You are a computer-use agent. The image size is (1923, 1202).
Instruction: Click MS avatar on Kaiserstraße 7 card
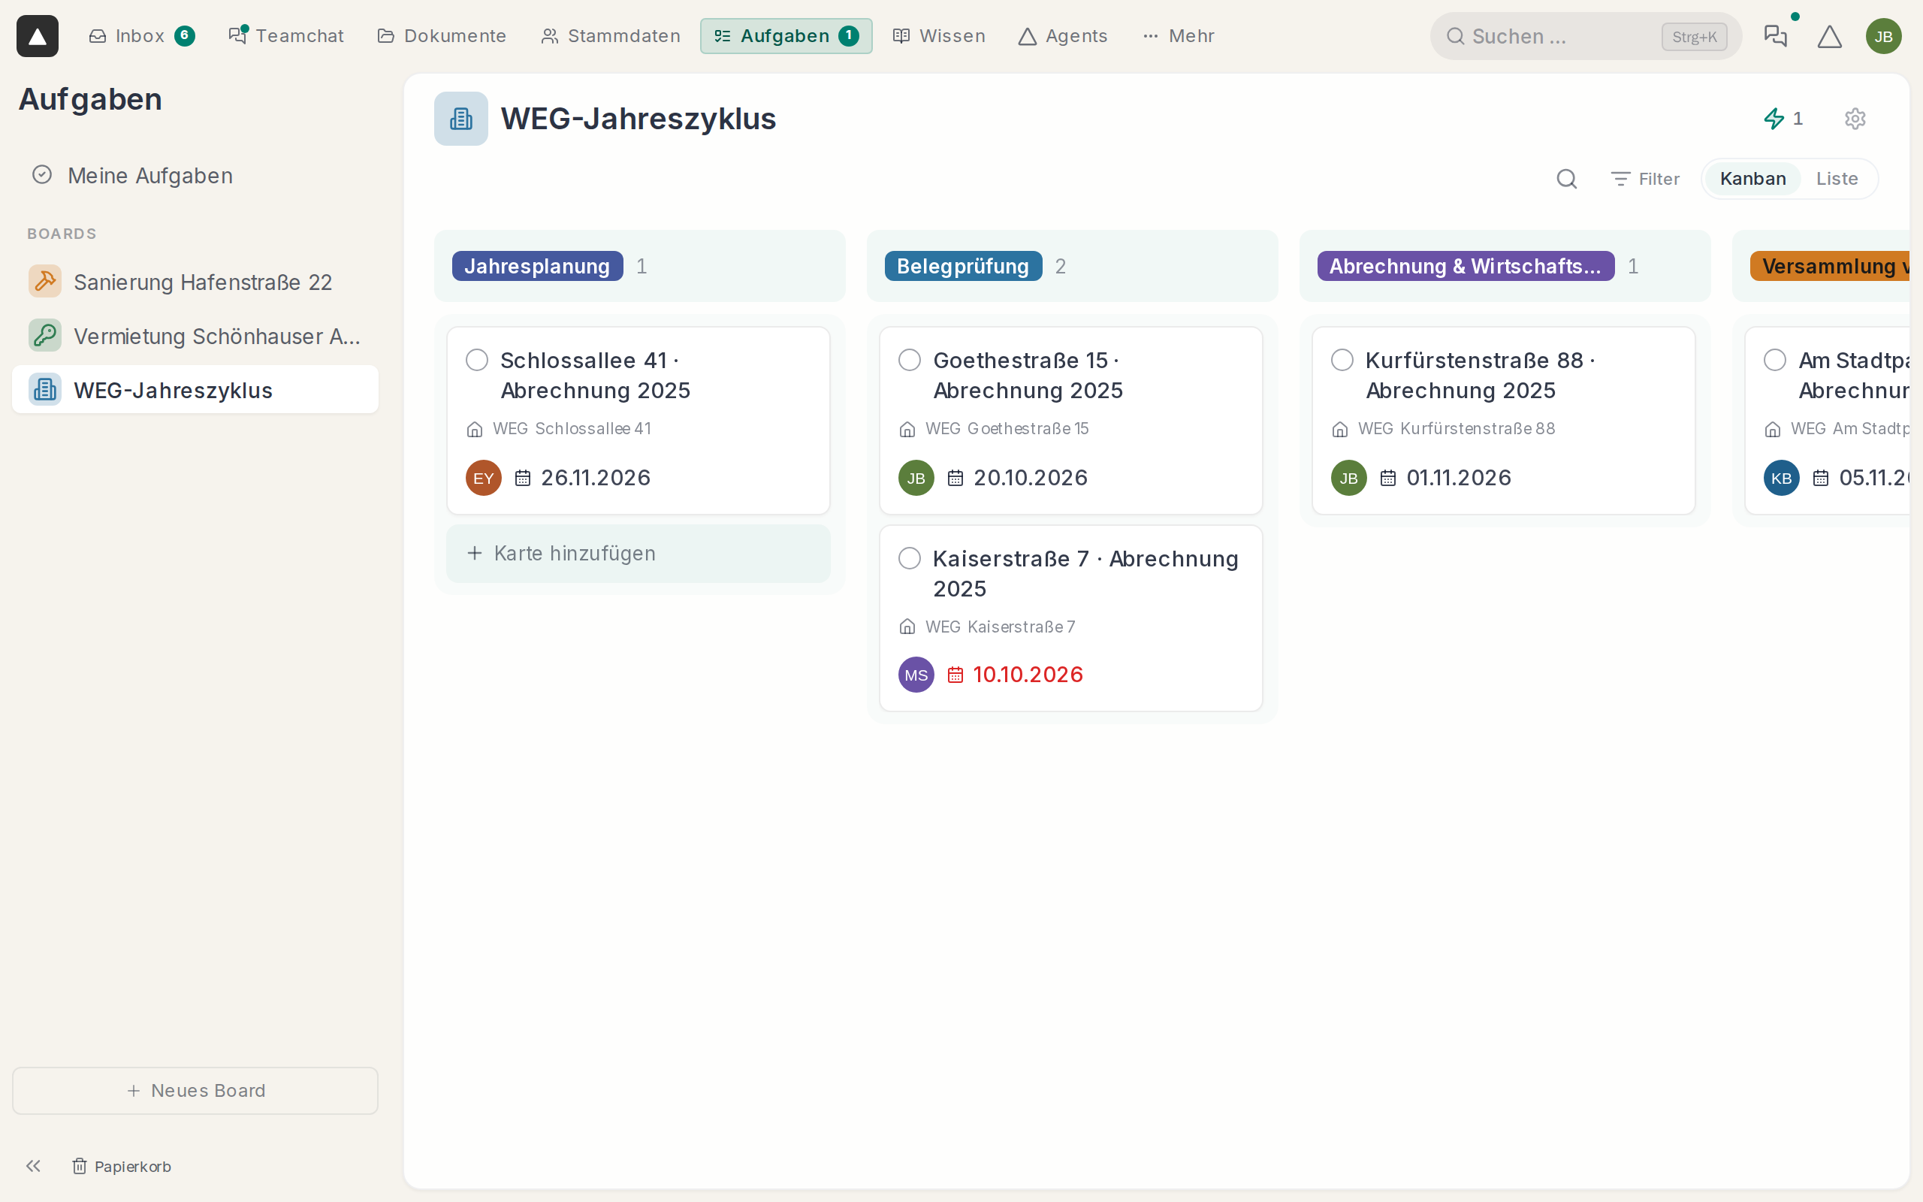click(916, 675)
